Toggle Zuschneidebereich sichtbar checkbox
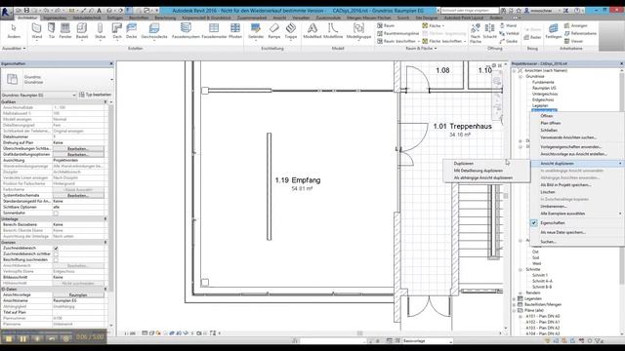Viewport: 625px width, 351px height. (x=56, y=253)
